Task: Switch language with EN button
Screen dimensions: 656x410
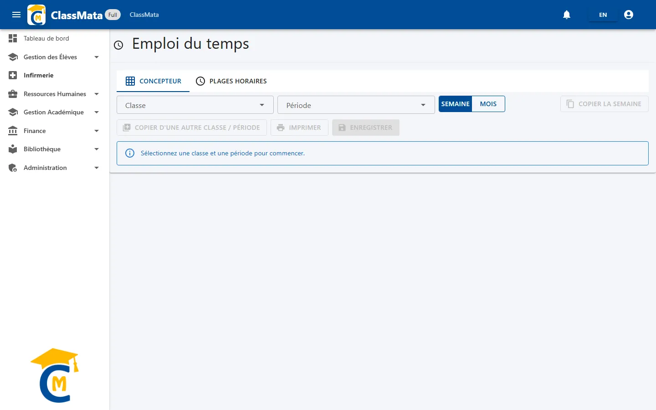Action: click(x=603, y=15)
